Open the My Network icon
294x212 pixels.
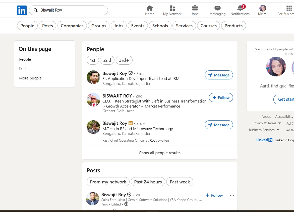[172, 8]
